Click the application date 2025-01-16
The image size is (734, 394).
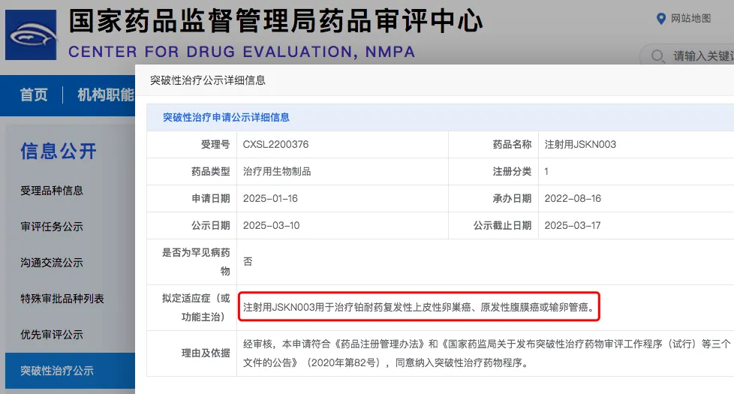(270, 198)
